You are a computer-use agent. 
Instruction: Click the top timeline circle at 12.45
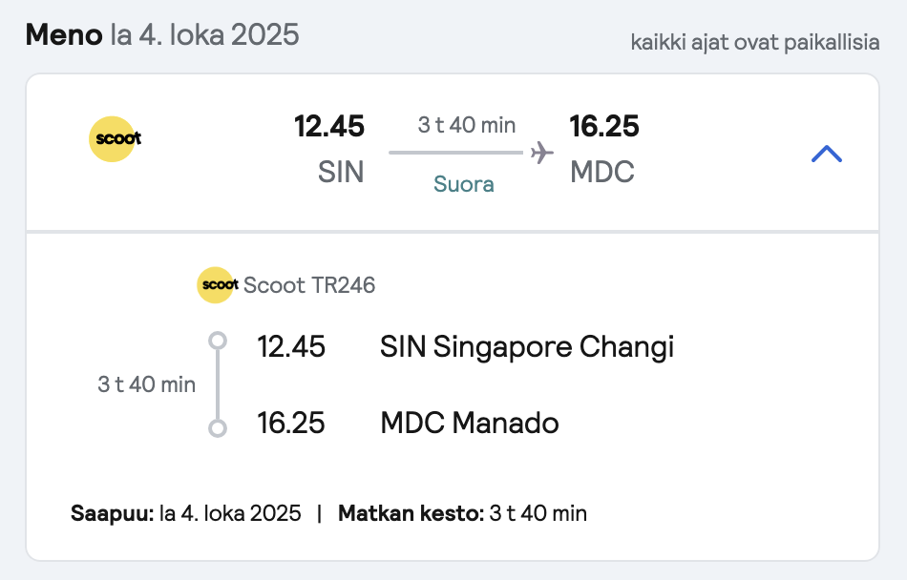218,341
